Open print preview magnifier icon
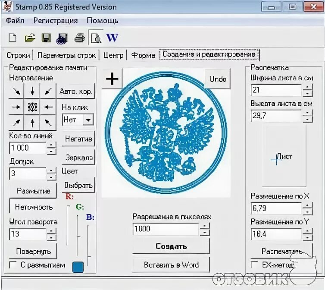Screen dimensions: 325x290 coord(96,38)
